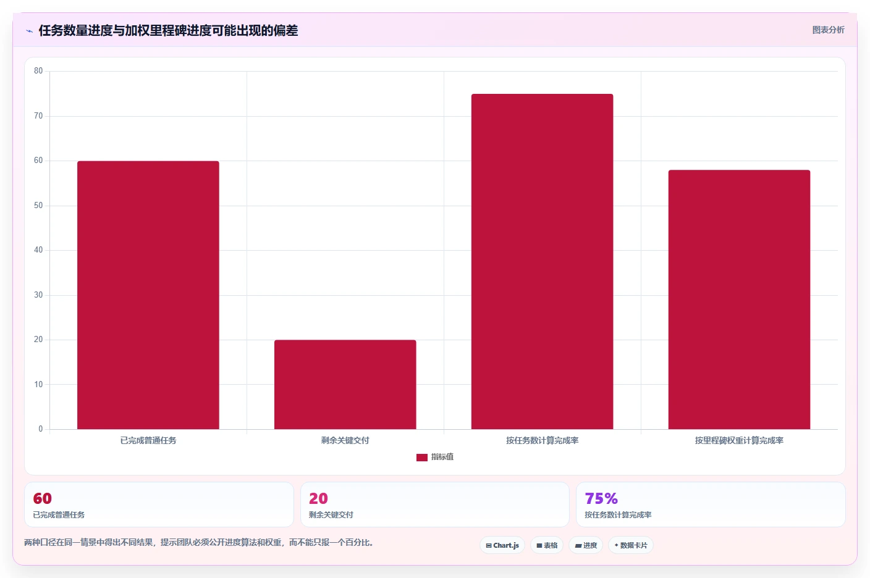Click the Chart.js tag chip
Image resolution: width=870 pixels, height=578 pixels.
pos(502,545)
